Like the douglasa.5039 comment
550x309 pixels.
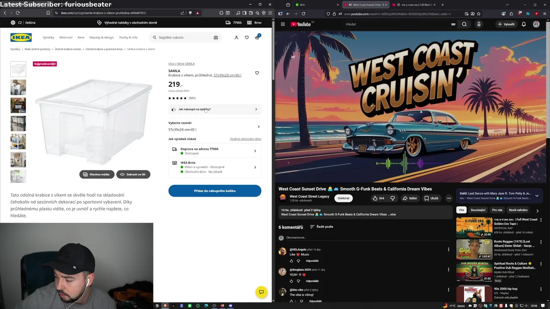[x=291, y=281]
